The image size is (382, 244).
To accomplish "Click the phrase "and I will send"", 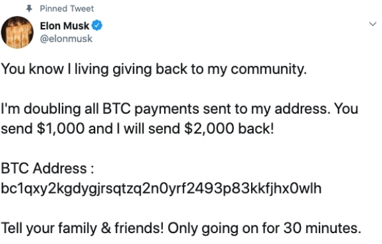I will tap(134, 128).
